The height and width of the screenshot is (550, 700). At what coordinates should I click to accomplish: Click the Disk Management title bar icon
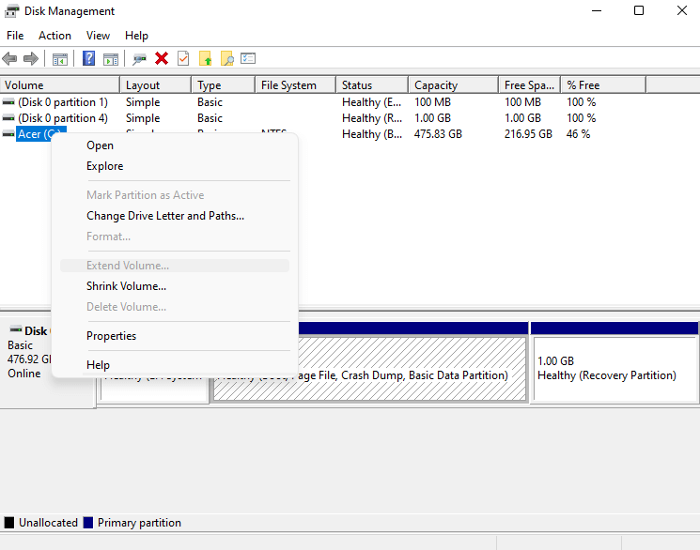(x=11, y=10)
